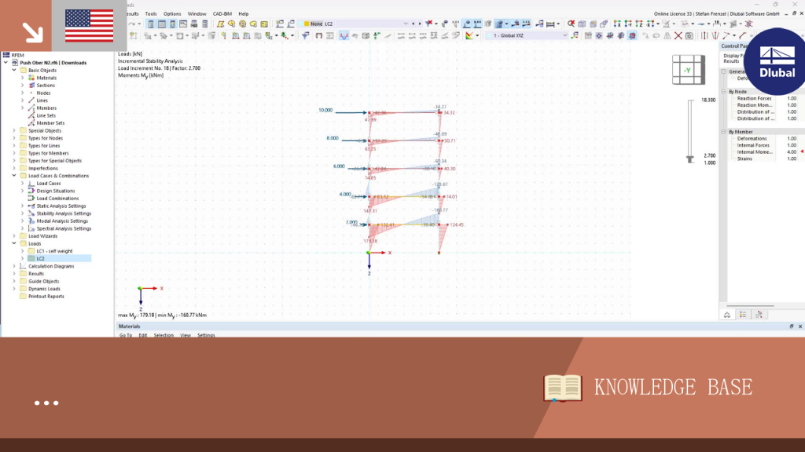Click the view in X direction icon
The height and width of the screenshot is (452, 805).
[x=617, y=24]
